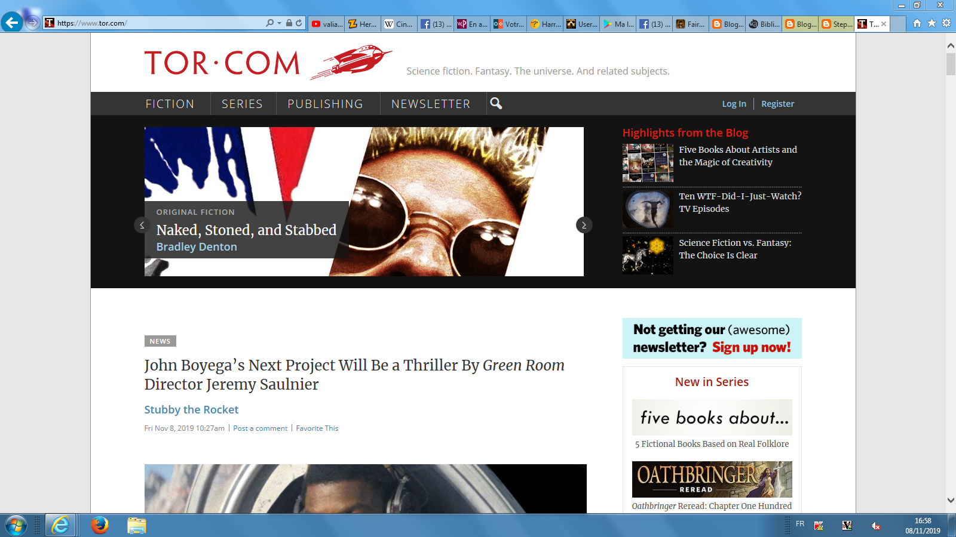This screenshot has height=537, width=956.
Task: Launch Firefox from the taskbar
Action: [100, 525]
